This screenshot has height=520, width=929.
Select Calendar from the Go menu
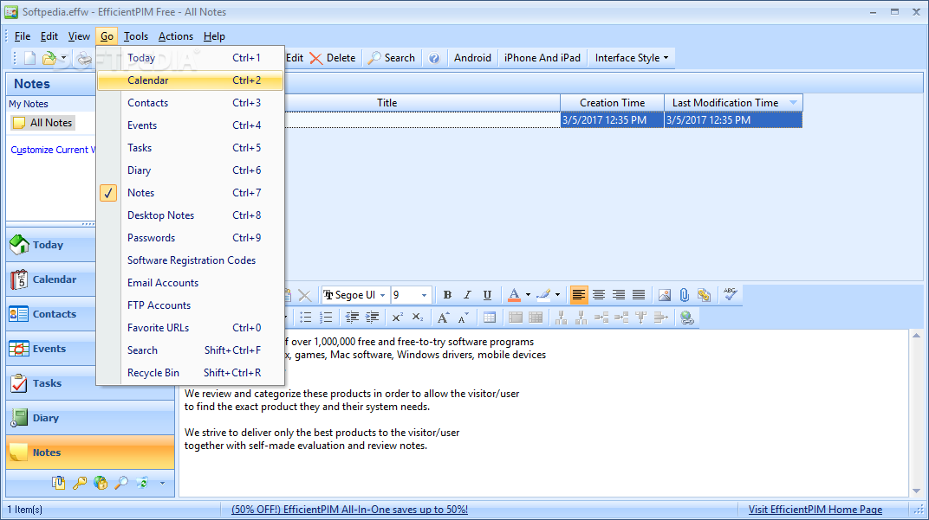pyautogui.click(x=190, y=80)
